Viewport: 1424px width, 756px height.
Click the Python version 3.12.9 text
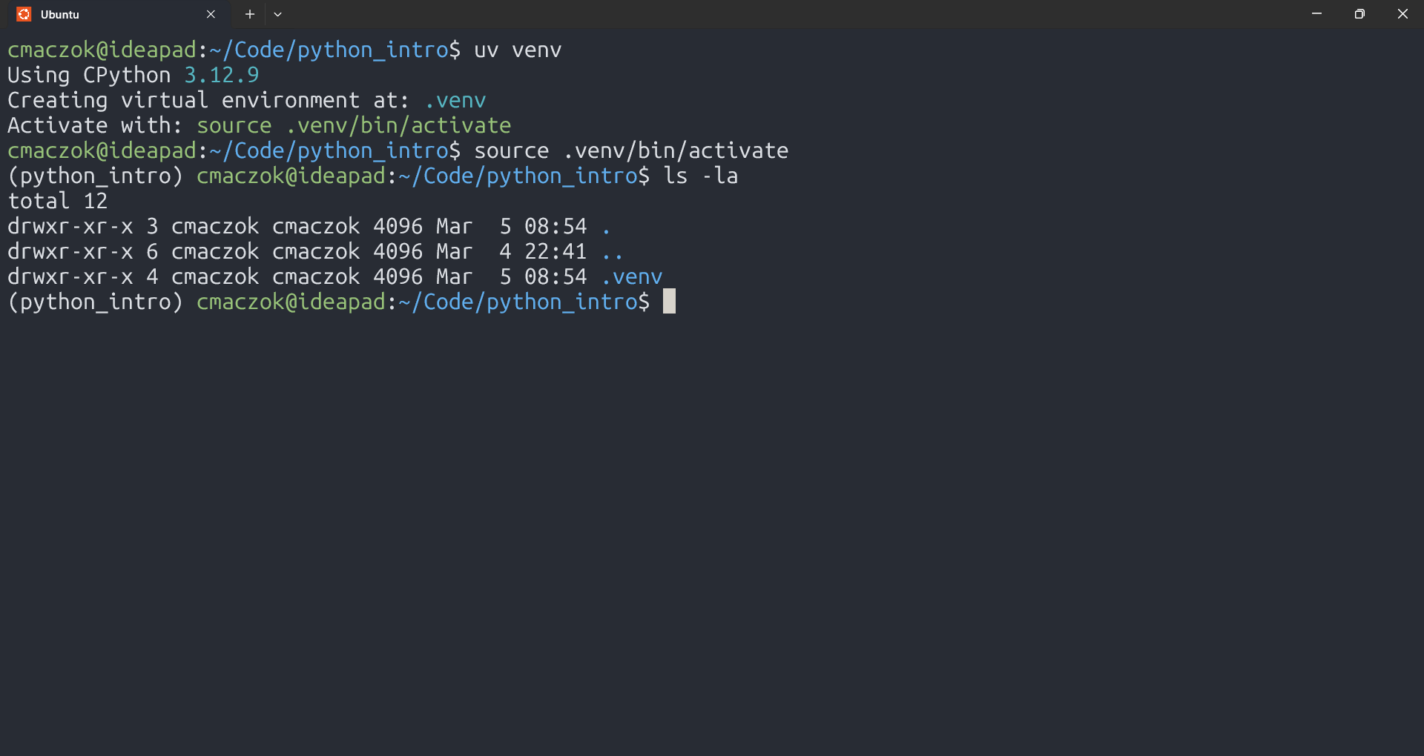click(x=222, y=75)
